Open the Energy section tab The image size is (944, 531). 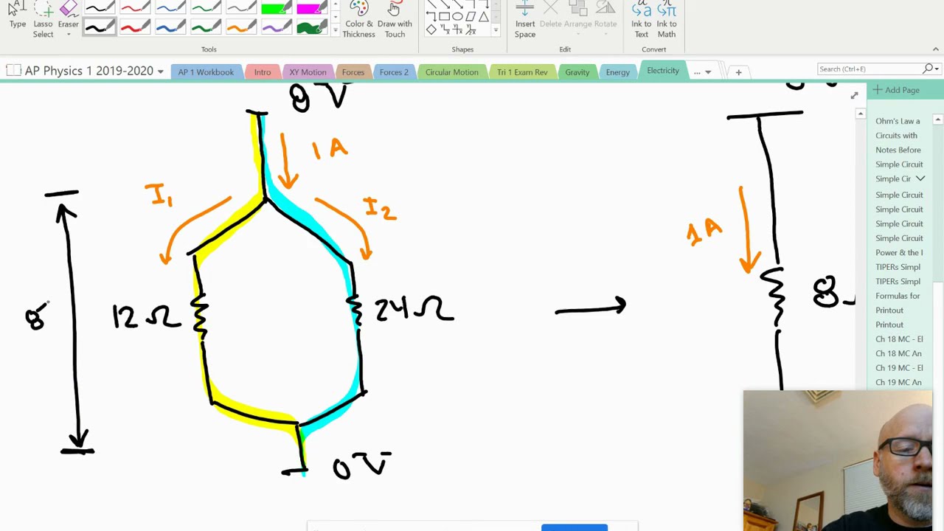pos(618,72)
